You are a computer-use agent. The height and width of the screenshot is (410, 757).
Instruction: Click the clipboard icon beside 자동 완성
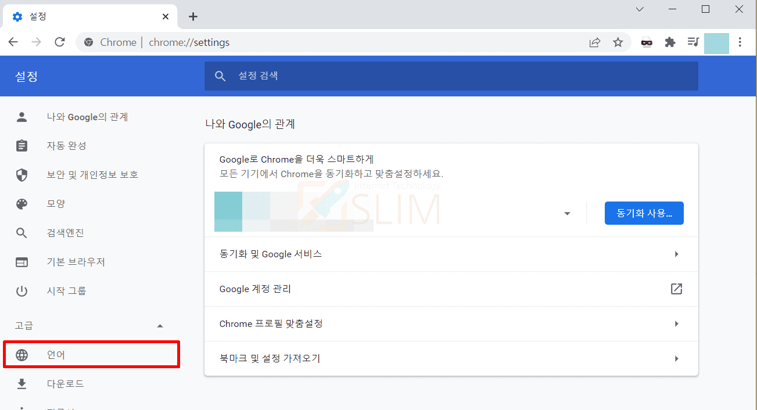click(x=21, y=146)
